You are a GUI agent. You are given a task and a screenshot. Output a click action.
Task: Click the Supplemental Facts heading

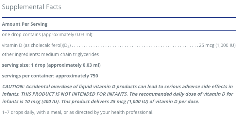click(32, 7)
